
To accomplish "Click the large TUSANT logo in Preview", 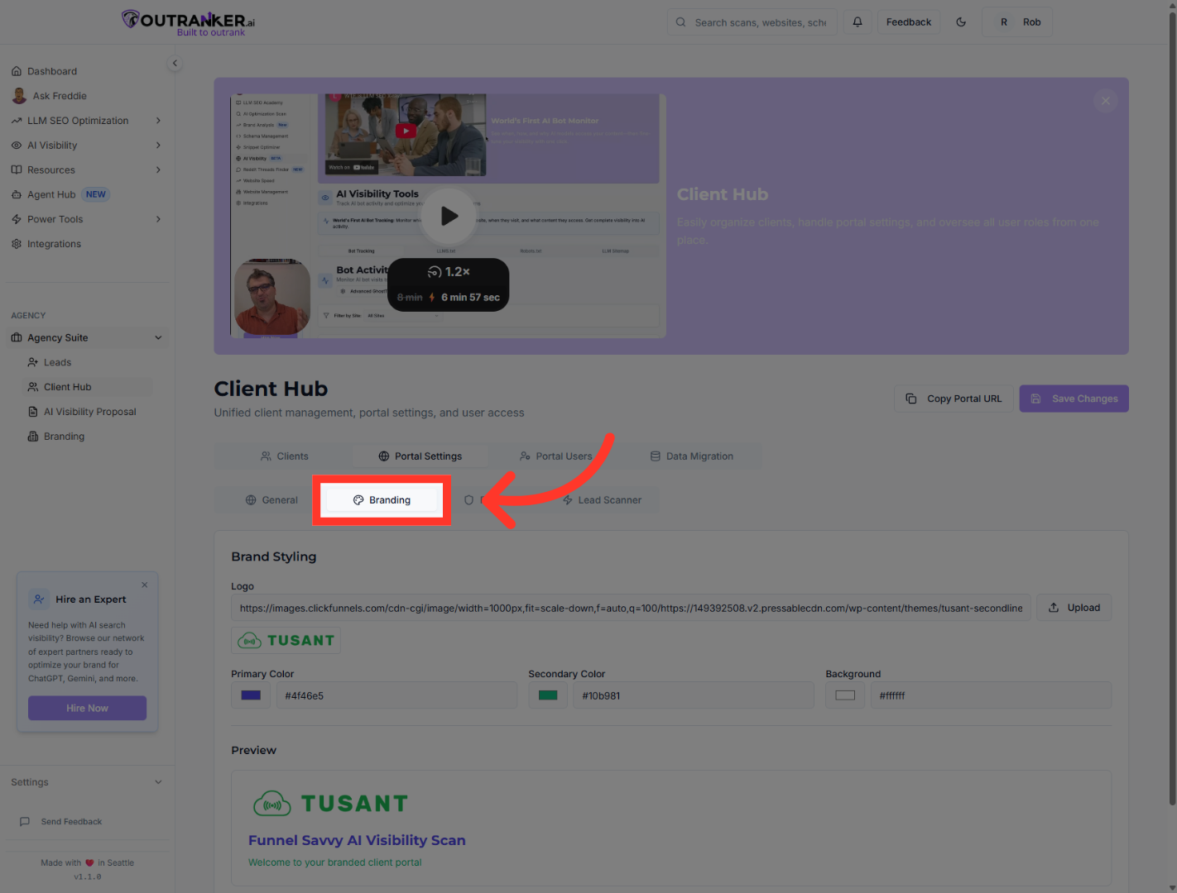I will click(330, 804).
